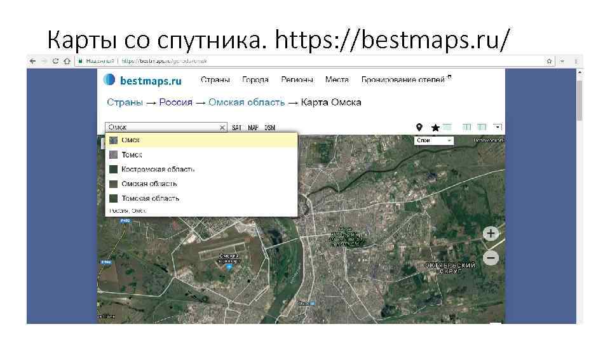
Task: Zoom out the map with minus button
Action: coord(491,257)
